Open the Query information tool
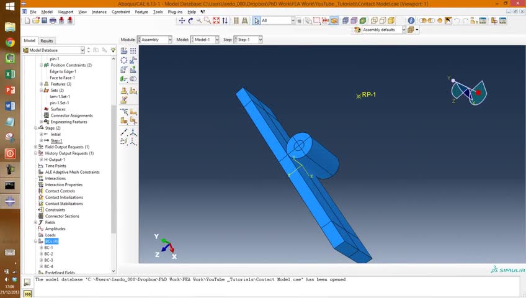Screen dimensions: 526x298 click(x=411, y=20)
